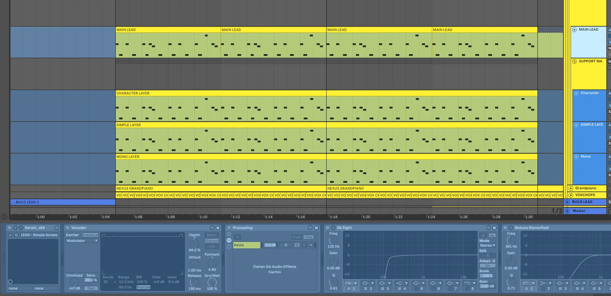Show Processing rack devices icon
The height and width of the screenshot is (296, 611).
coord(229,246)
